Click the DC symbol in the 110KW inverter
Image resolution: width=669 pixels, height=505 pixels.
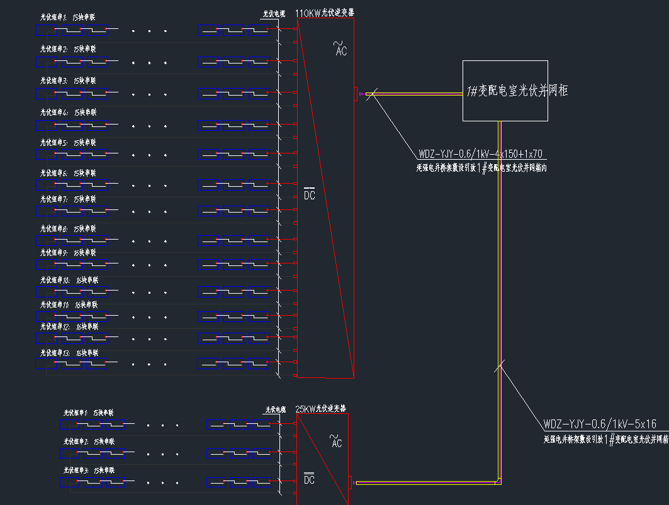(x=309, y=194)
